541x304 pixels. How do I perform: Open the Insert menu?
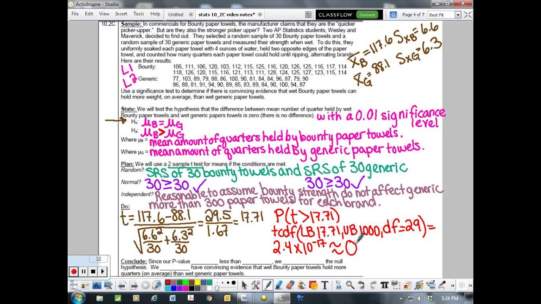pyautogui.click(x=121, y=14)
